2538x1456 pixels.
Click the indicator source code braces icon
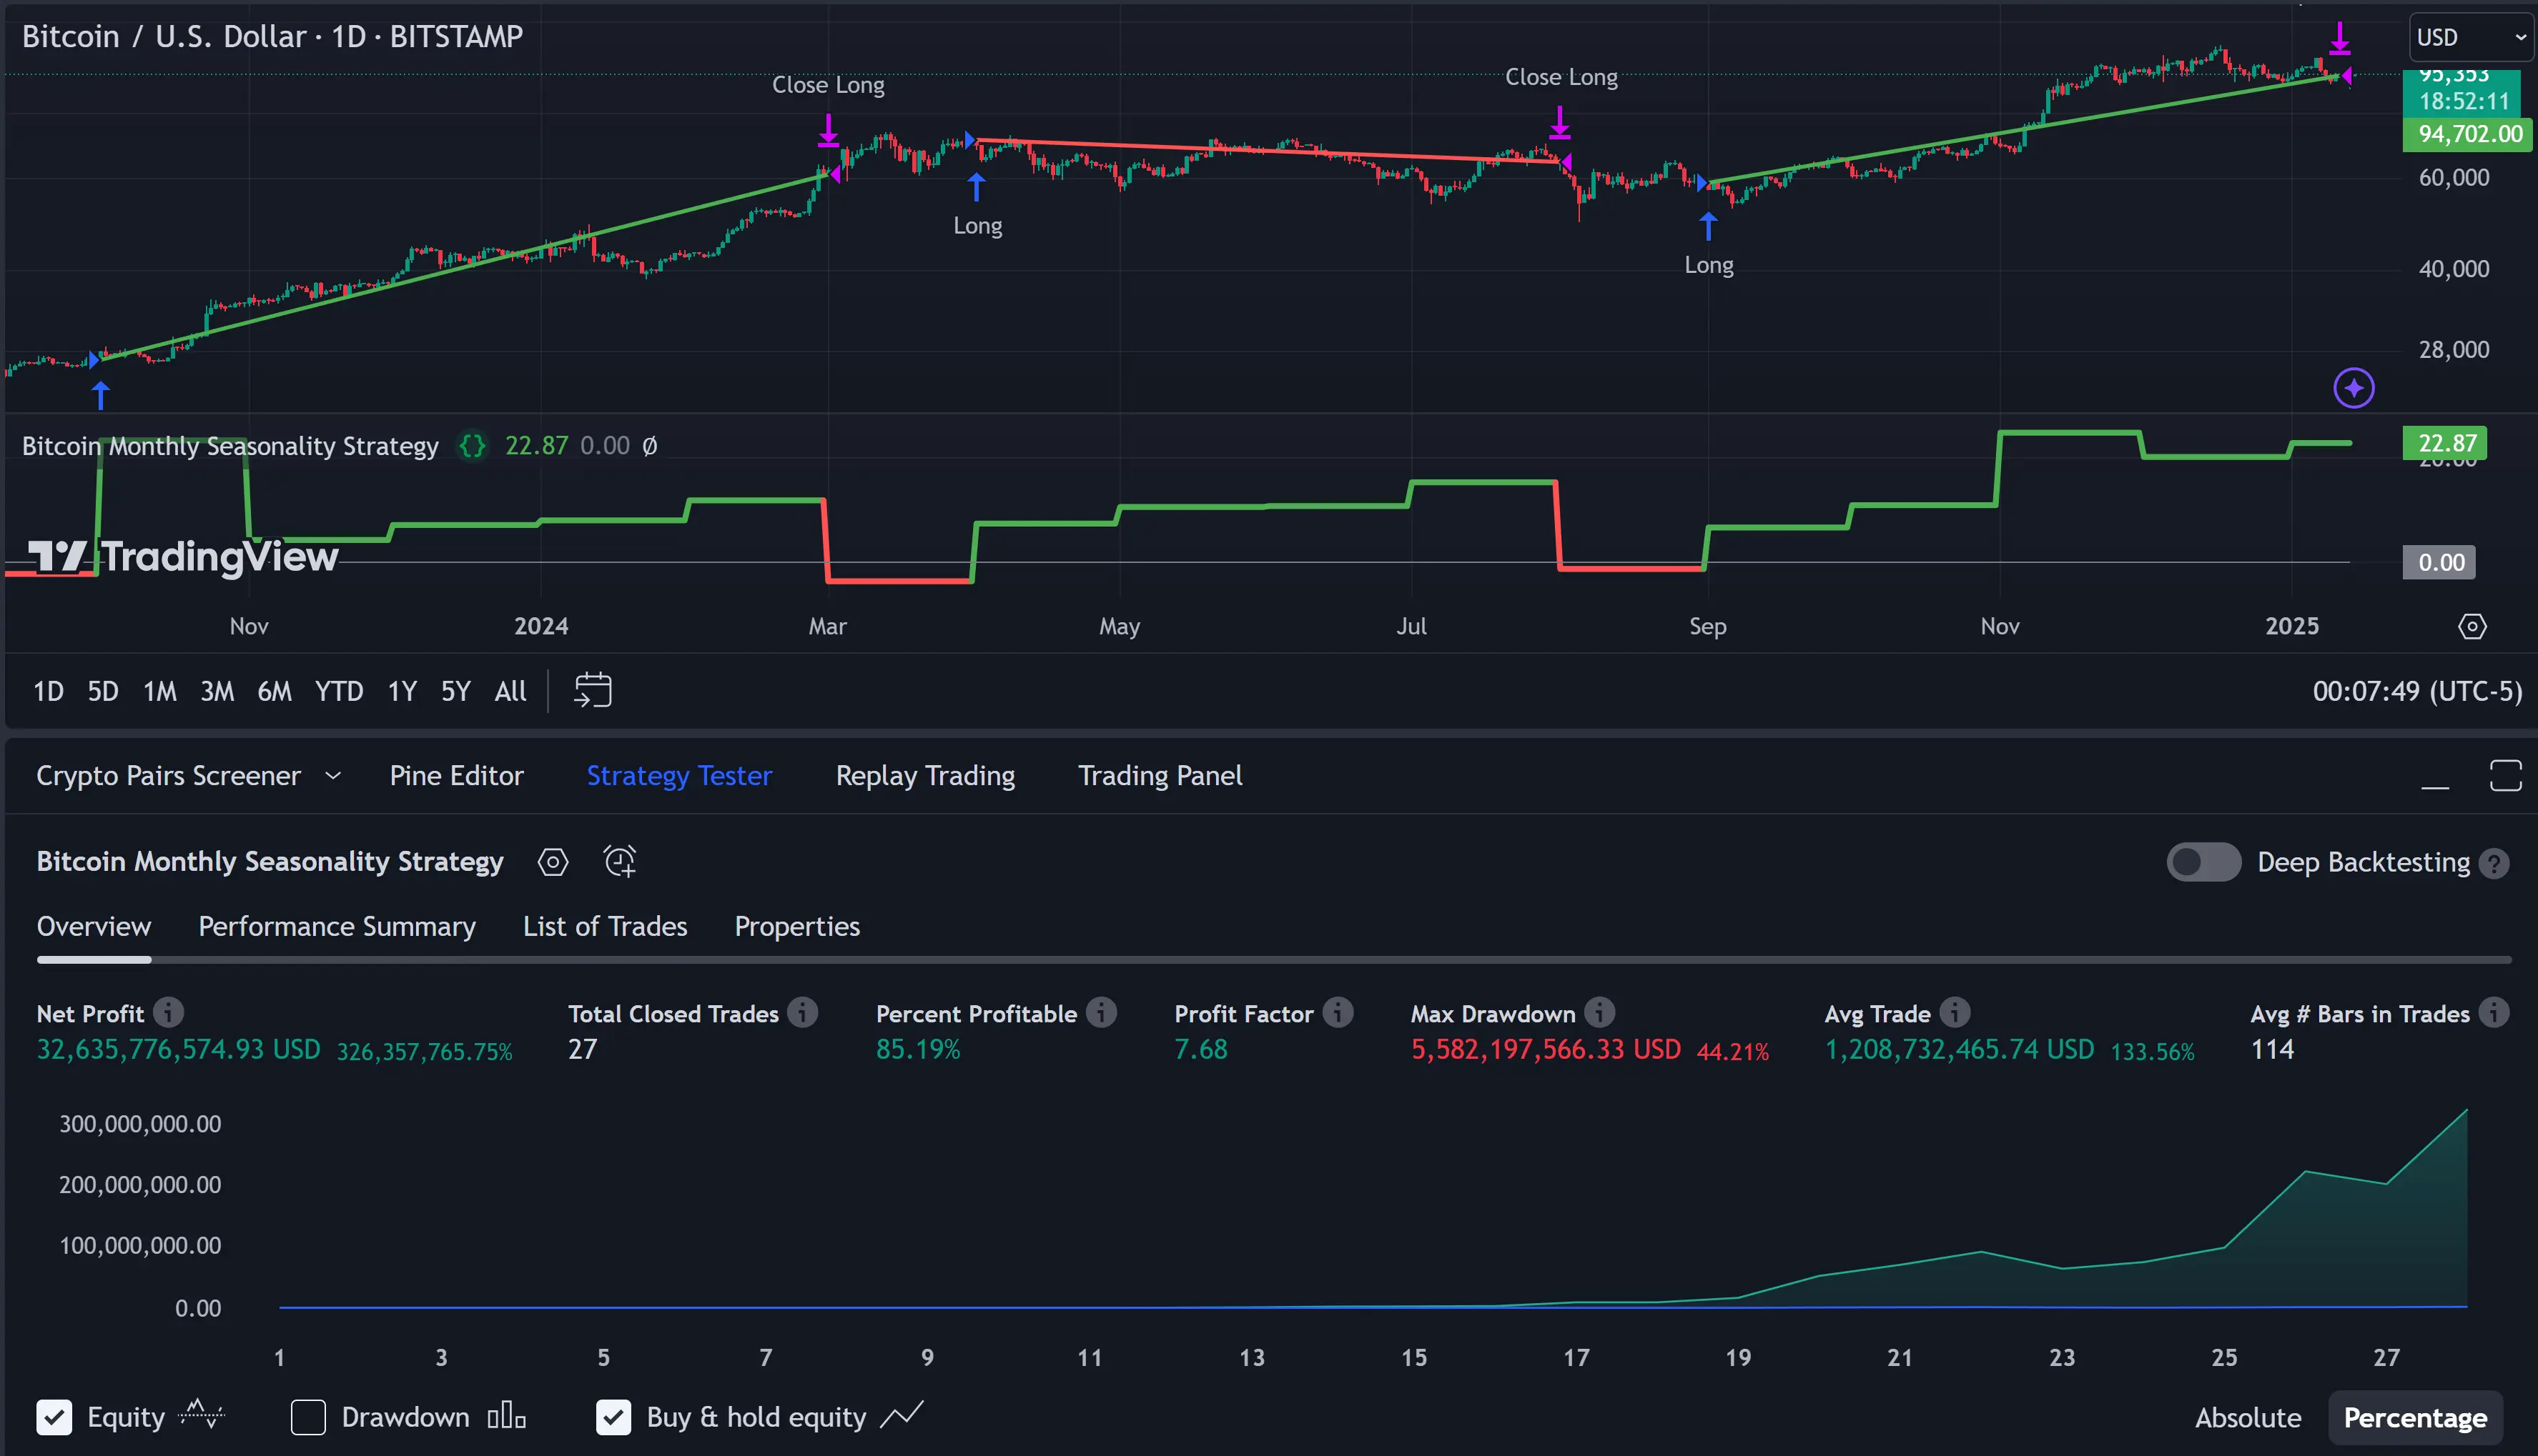click(x=472, y=446)
